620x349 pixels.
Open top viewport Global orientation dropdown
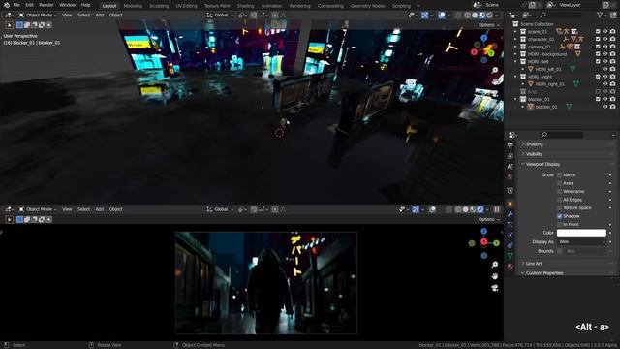pos(220,16)
